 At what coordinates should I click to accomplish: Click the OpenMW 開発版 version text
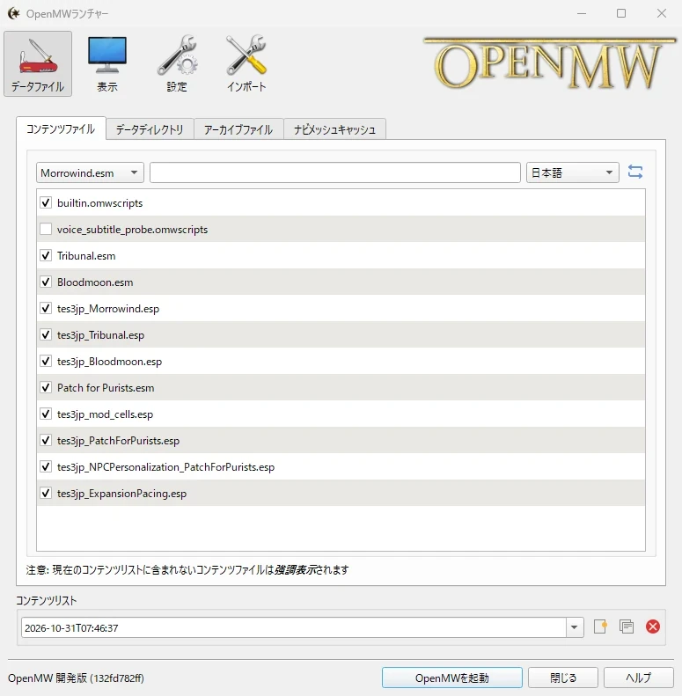coord(76,678)
